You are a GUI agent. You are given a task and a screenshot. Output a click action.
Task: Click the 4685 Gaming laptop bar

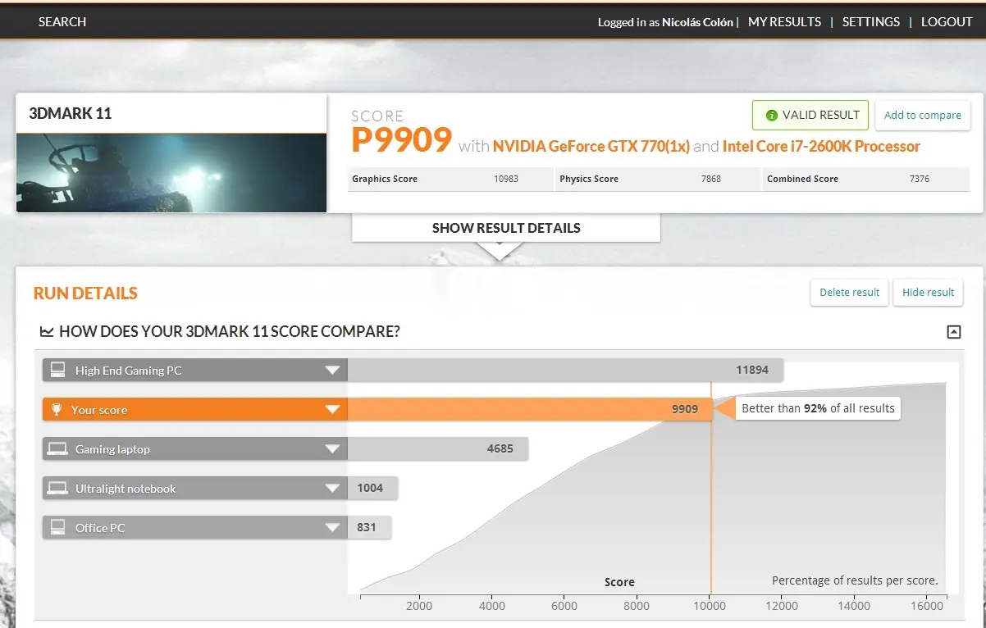pyautogui.click(x=437, y=449)
